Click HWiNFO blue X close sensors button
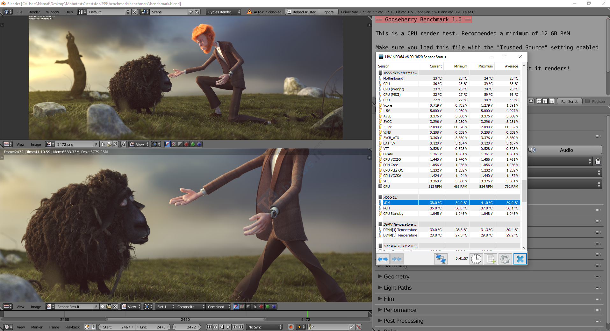 coord(520,259)
